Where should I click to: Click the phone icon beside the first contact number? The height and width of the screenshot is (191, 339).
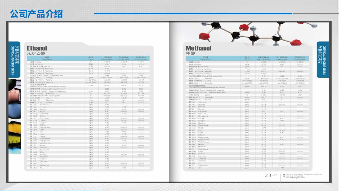click(284, 174)
